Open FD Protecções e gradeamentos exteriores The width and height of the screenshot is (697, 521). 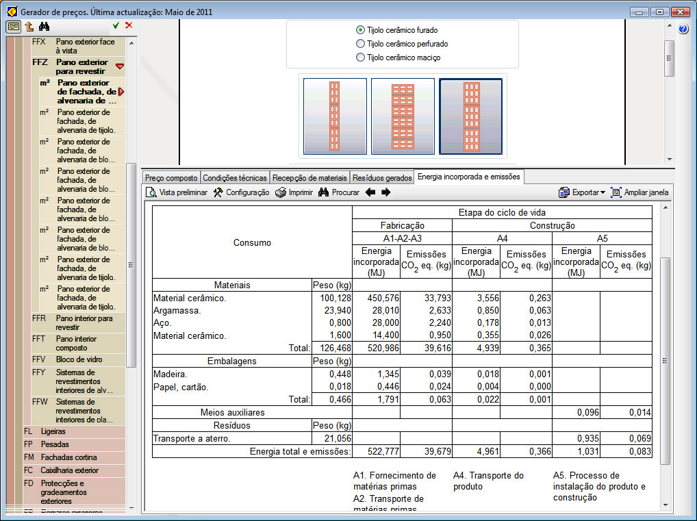74,492
